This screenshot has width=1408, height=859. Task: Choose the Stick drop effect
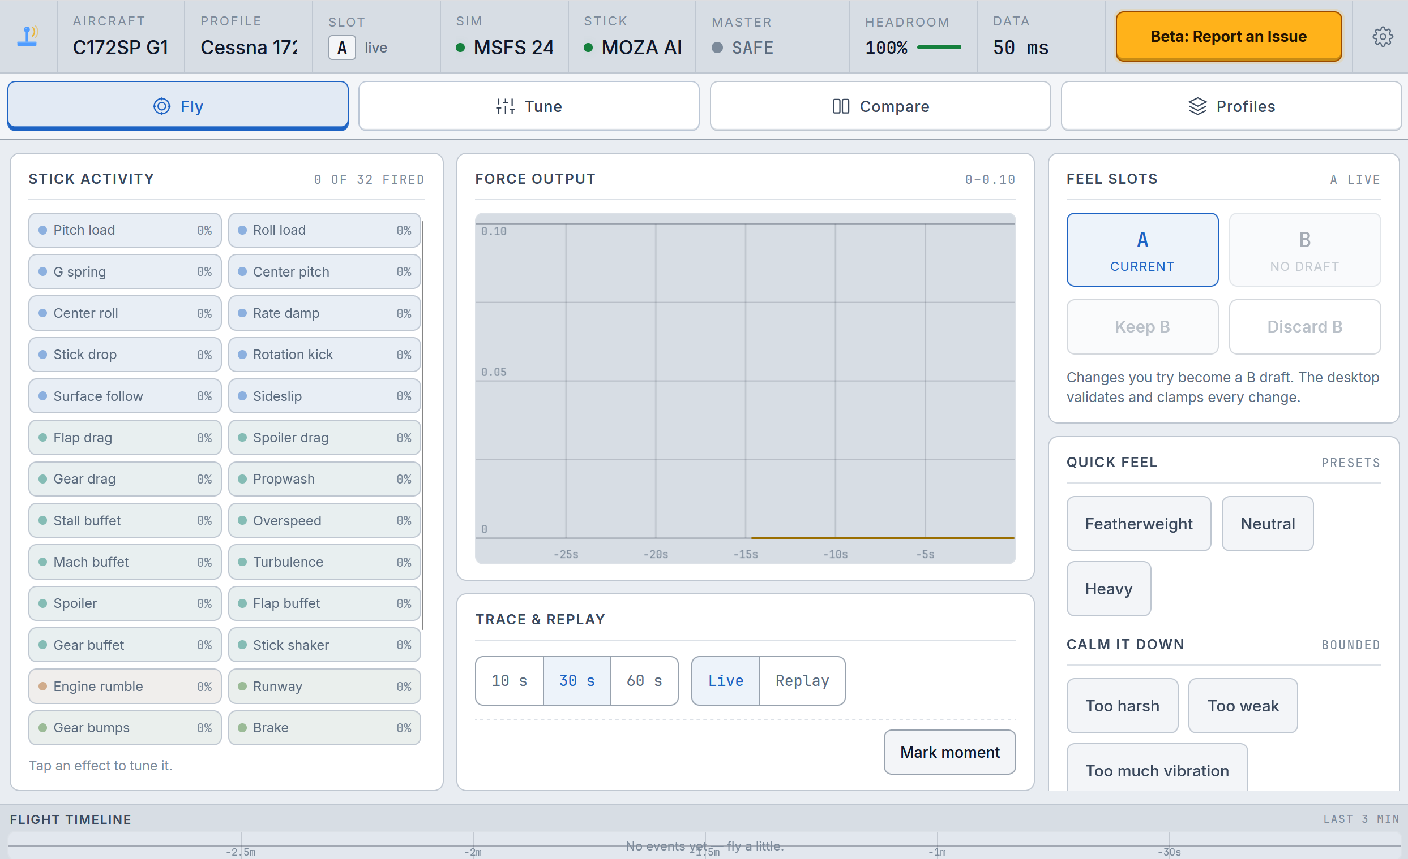(125, 355)
